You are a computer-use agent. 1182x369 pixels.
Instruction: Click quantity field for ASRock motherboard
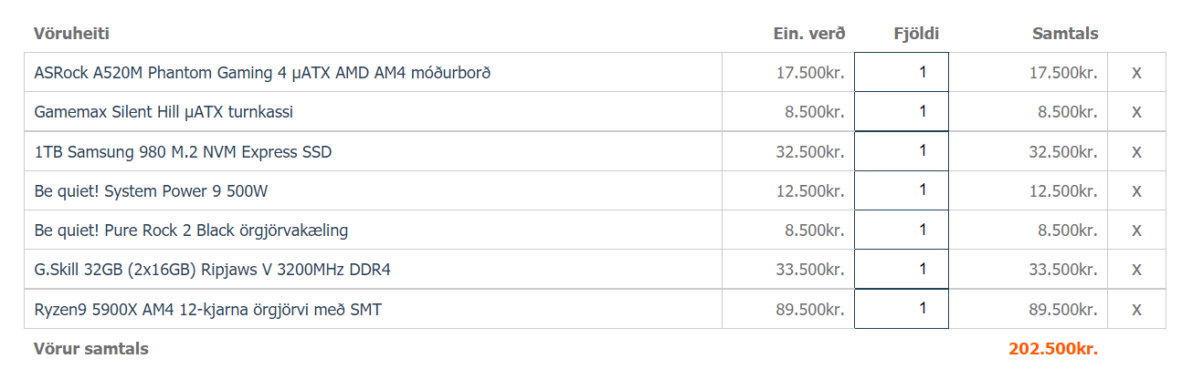pyautogui.click(x=902, y=72)
